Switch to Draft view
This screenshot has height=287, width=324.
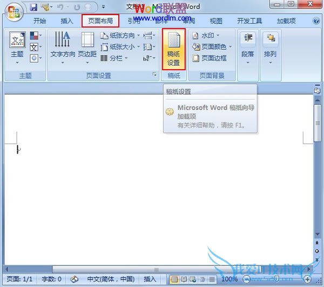[212, 280]
